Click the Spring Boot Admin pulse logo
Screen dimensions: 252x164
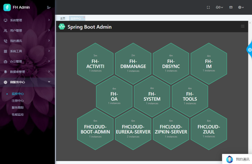(62, 27)
